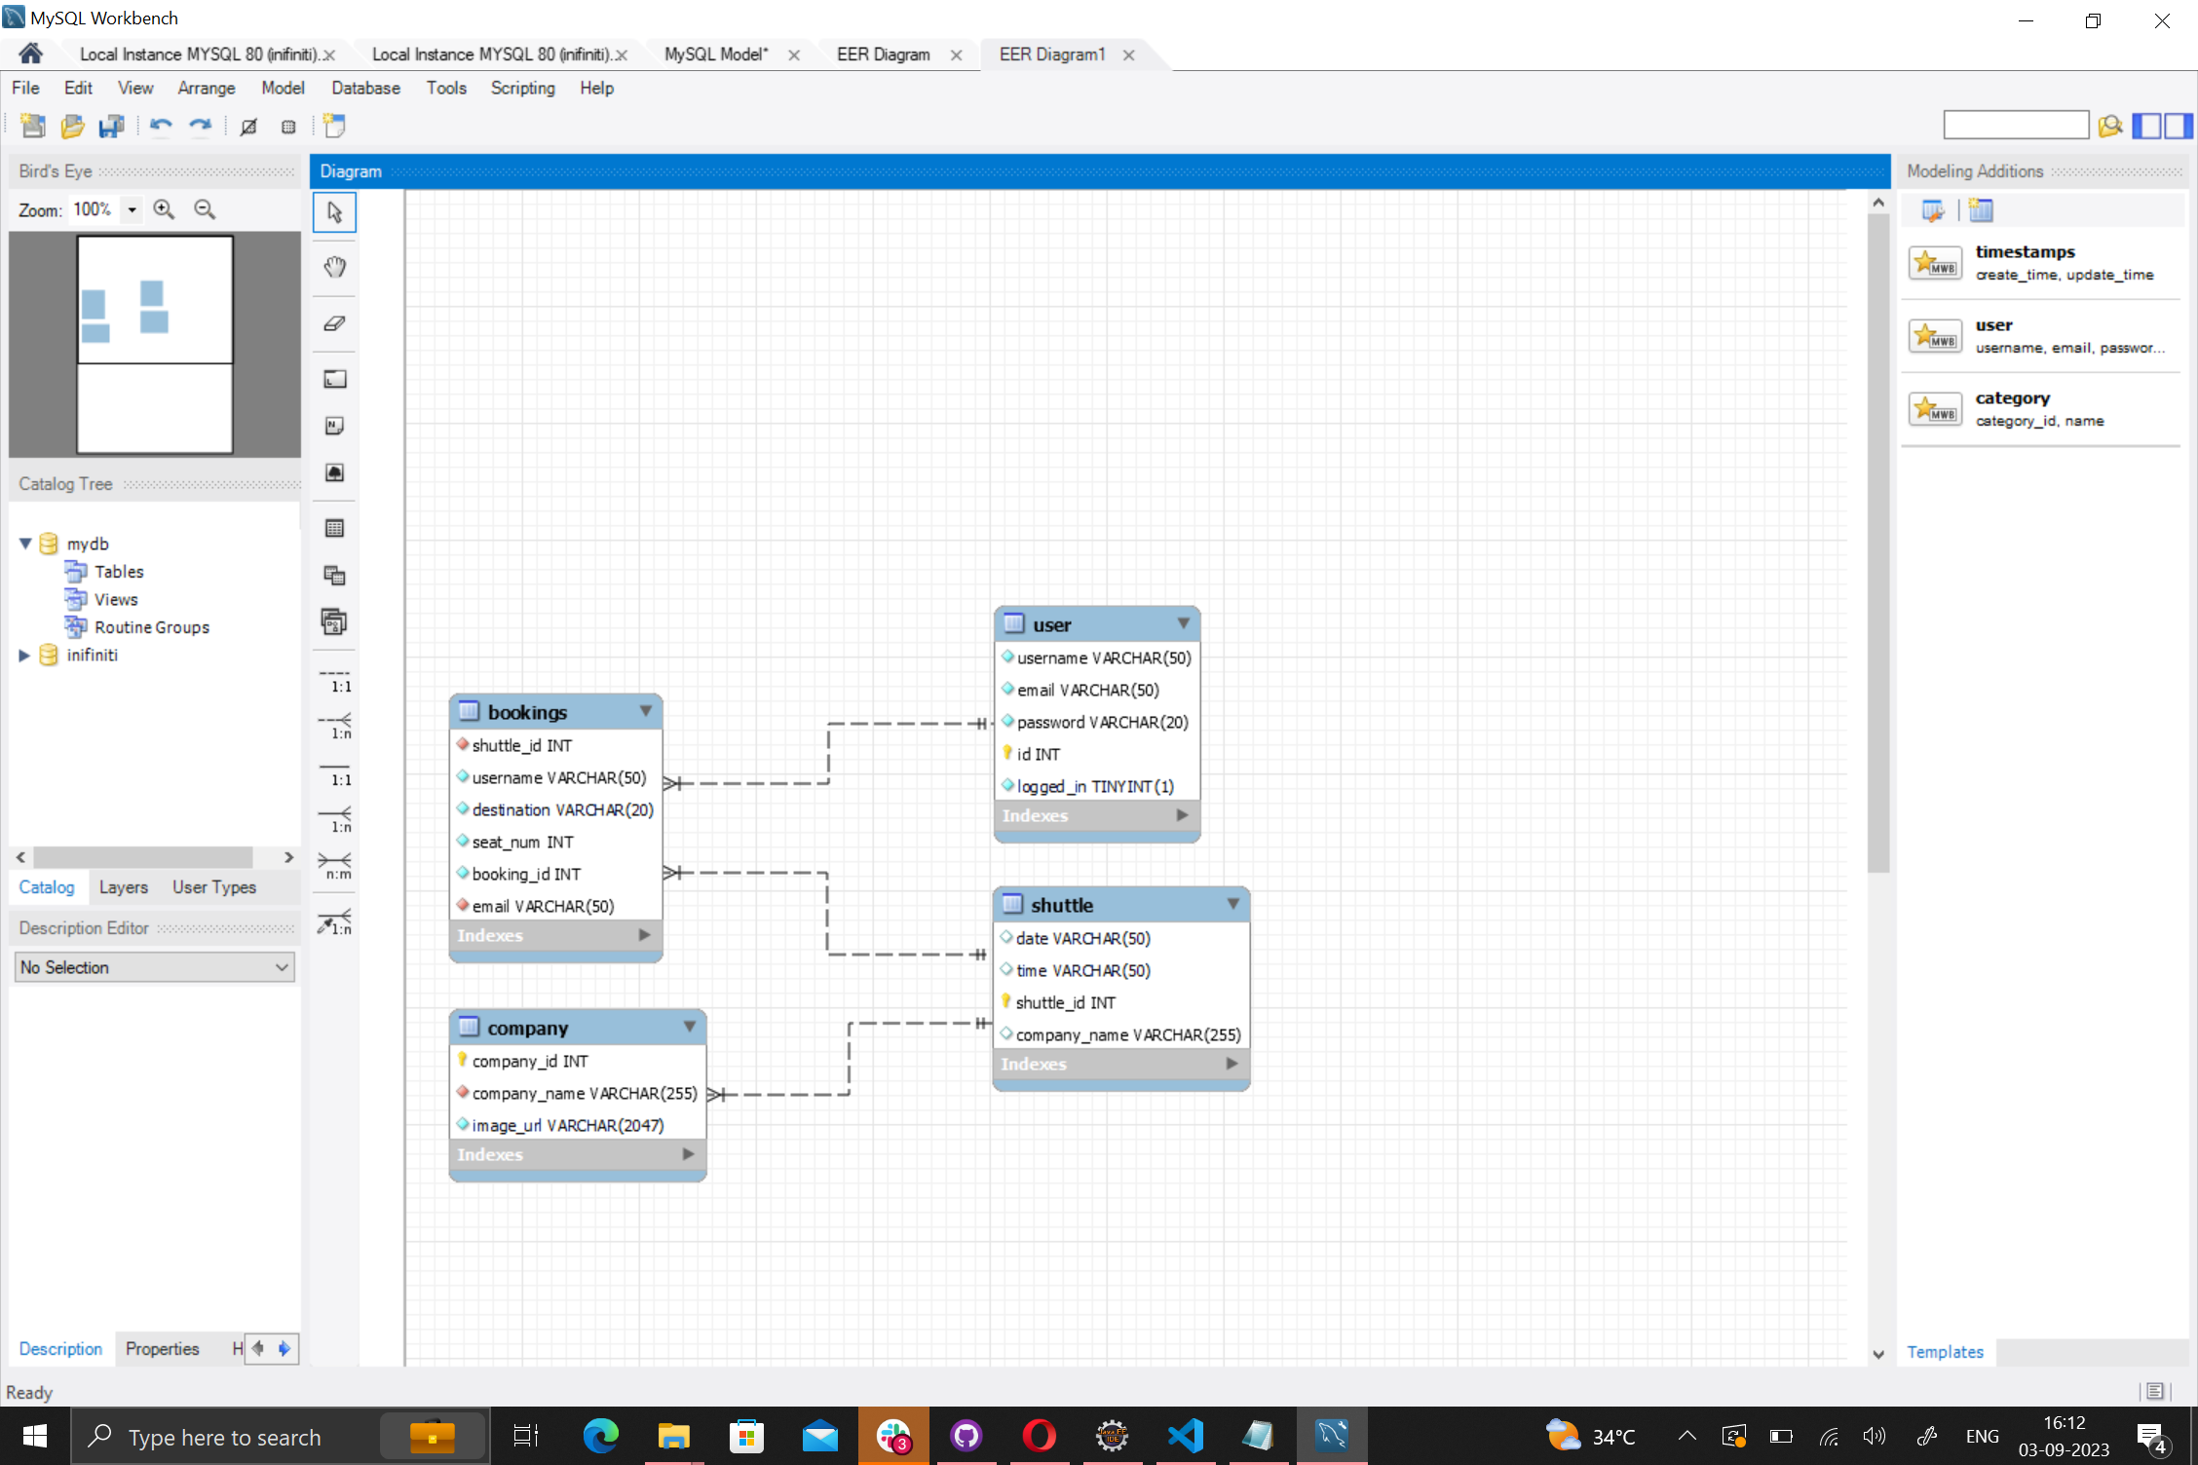This screenshot has height=1465, width=2198.
Task: Open the Zoom percentage dropdown
Action: [132, 209]
